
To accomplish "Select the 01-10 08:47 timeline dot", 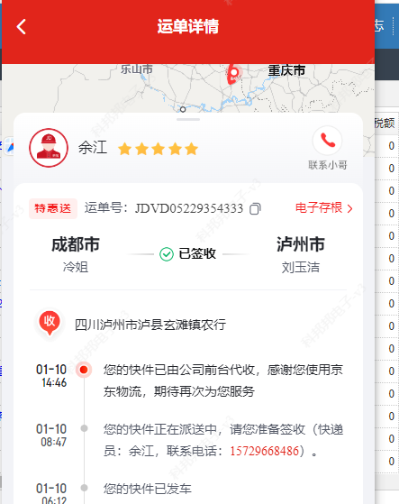I will (x=84, y=428).
